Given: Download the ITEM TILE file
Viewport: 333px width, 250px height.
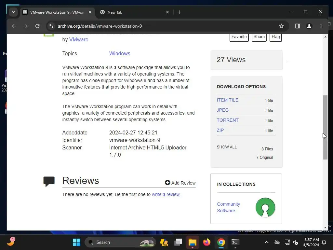Looking at the screenshot, I should point(227,100).
